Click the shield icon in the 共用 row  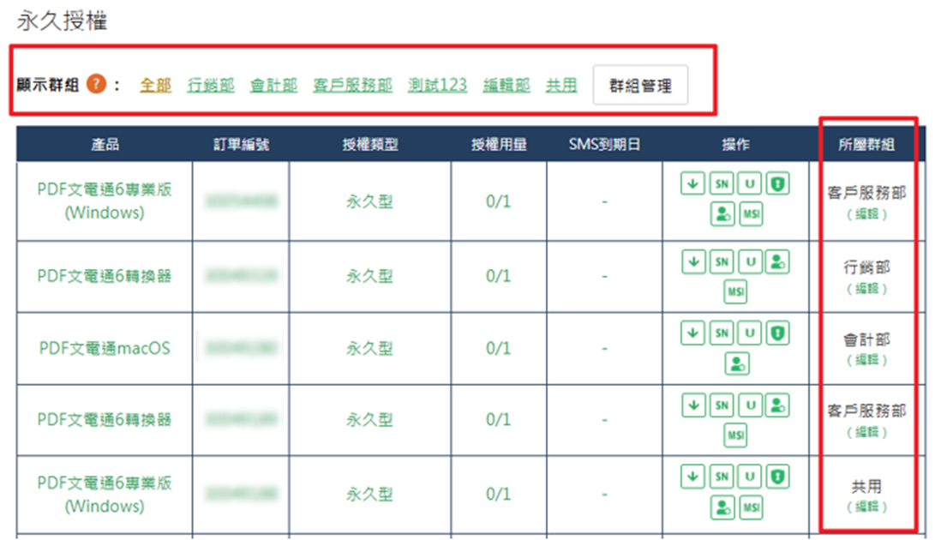click(x=777, y=477)
